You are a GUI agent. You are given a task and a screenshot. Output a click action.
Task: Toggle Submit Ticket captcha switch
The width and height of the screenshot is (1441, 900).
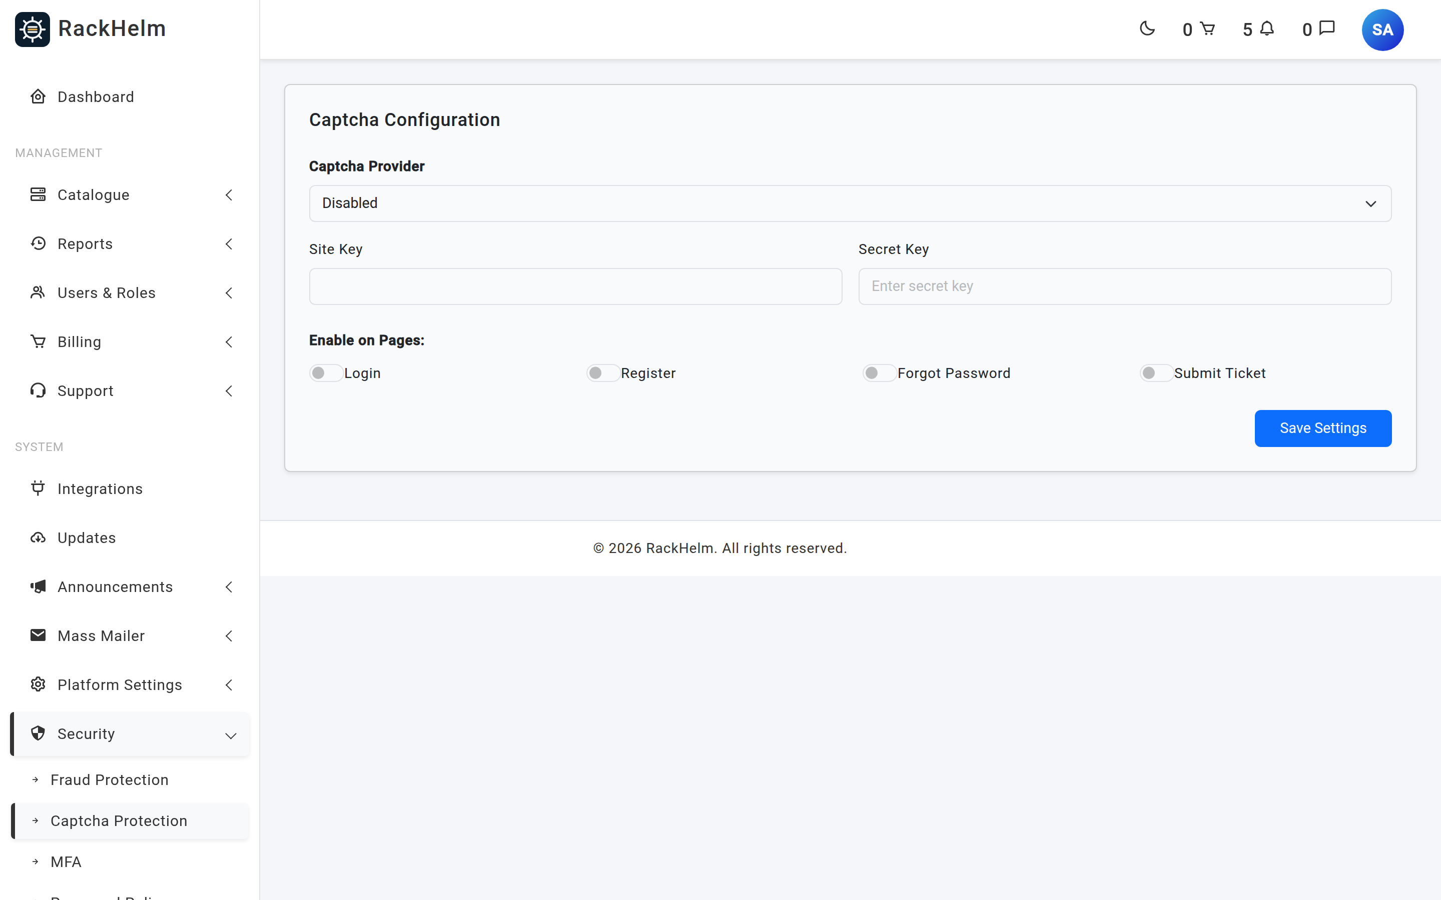(1156, 373)
